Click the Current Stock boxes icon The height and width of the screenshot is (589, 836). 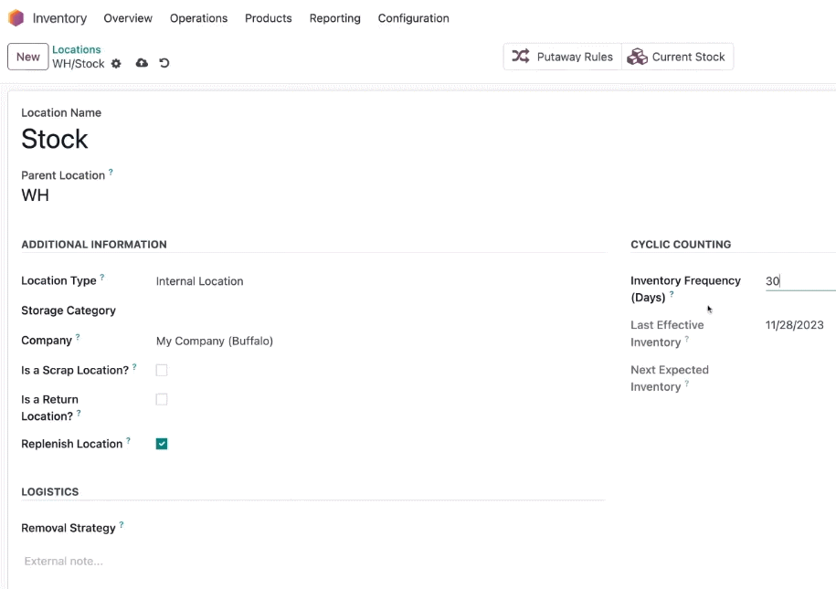(x=637, y=56)
